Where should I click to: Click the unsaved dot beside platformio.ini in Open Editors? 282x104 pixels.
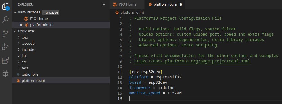click(21, 25)
